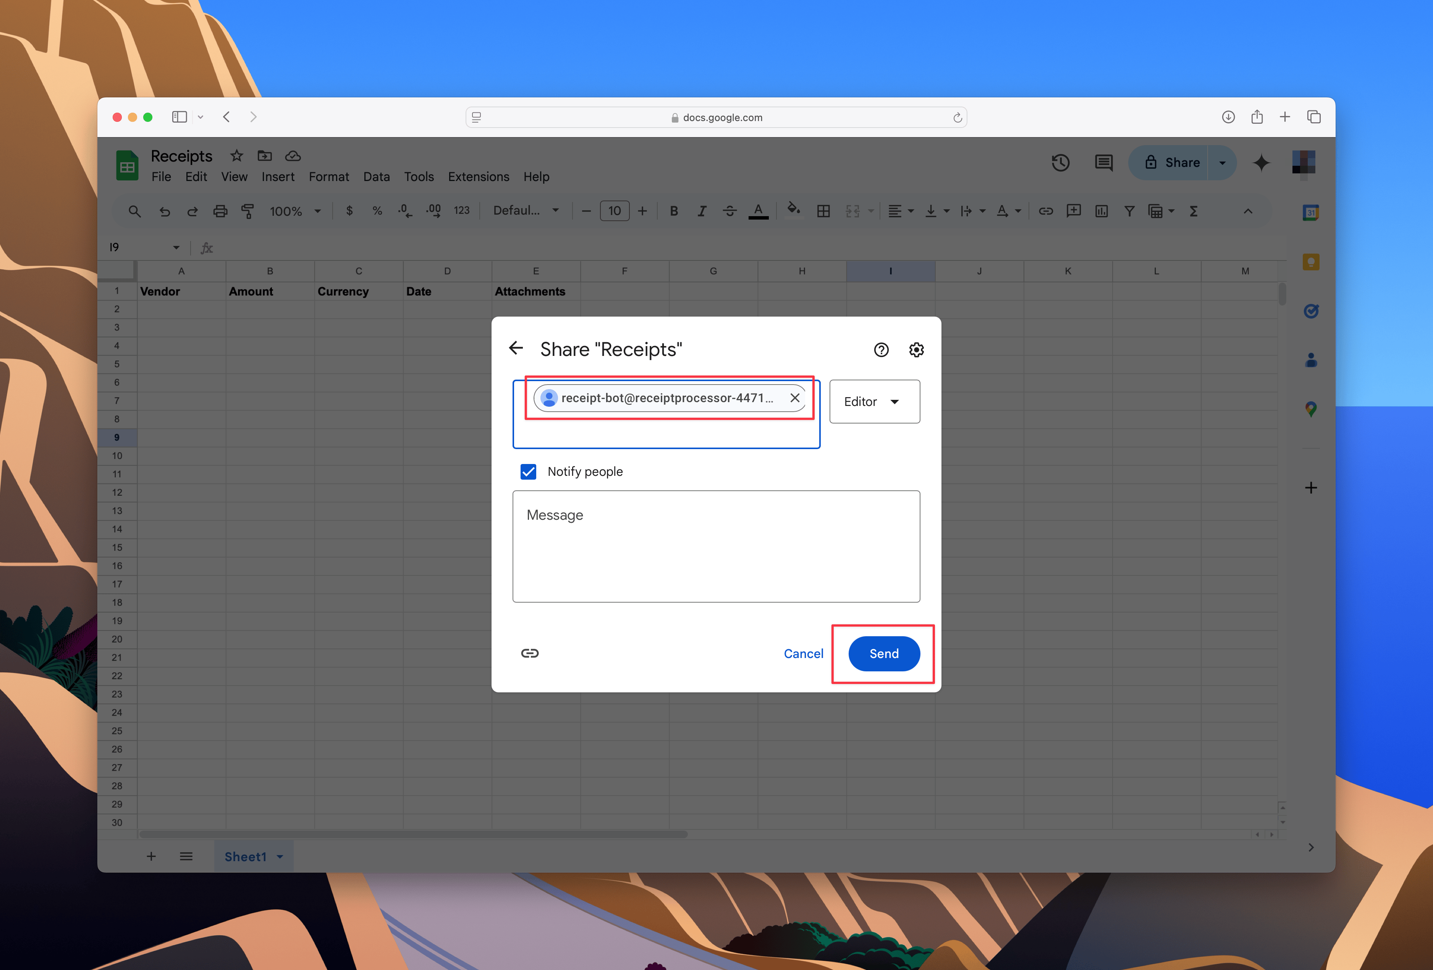This screenshot has width=1433, height=970.
Task: Open the 123 number format menu
Action: (462, 211)
